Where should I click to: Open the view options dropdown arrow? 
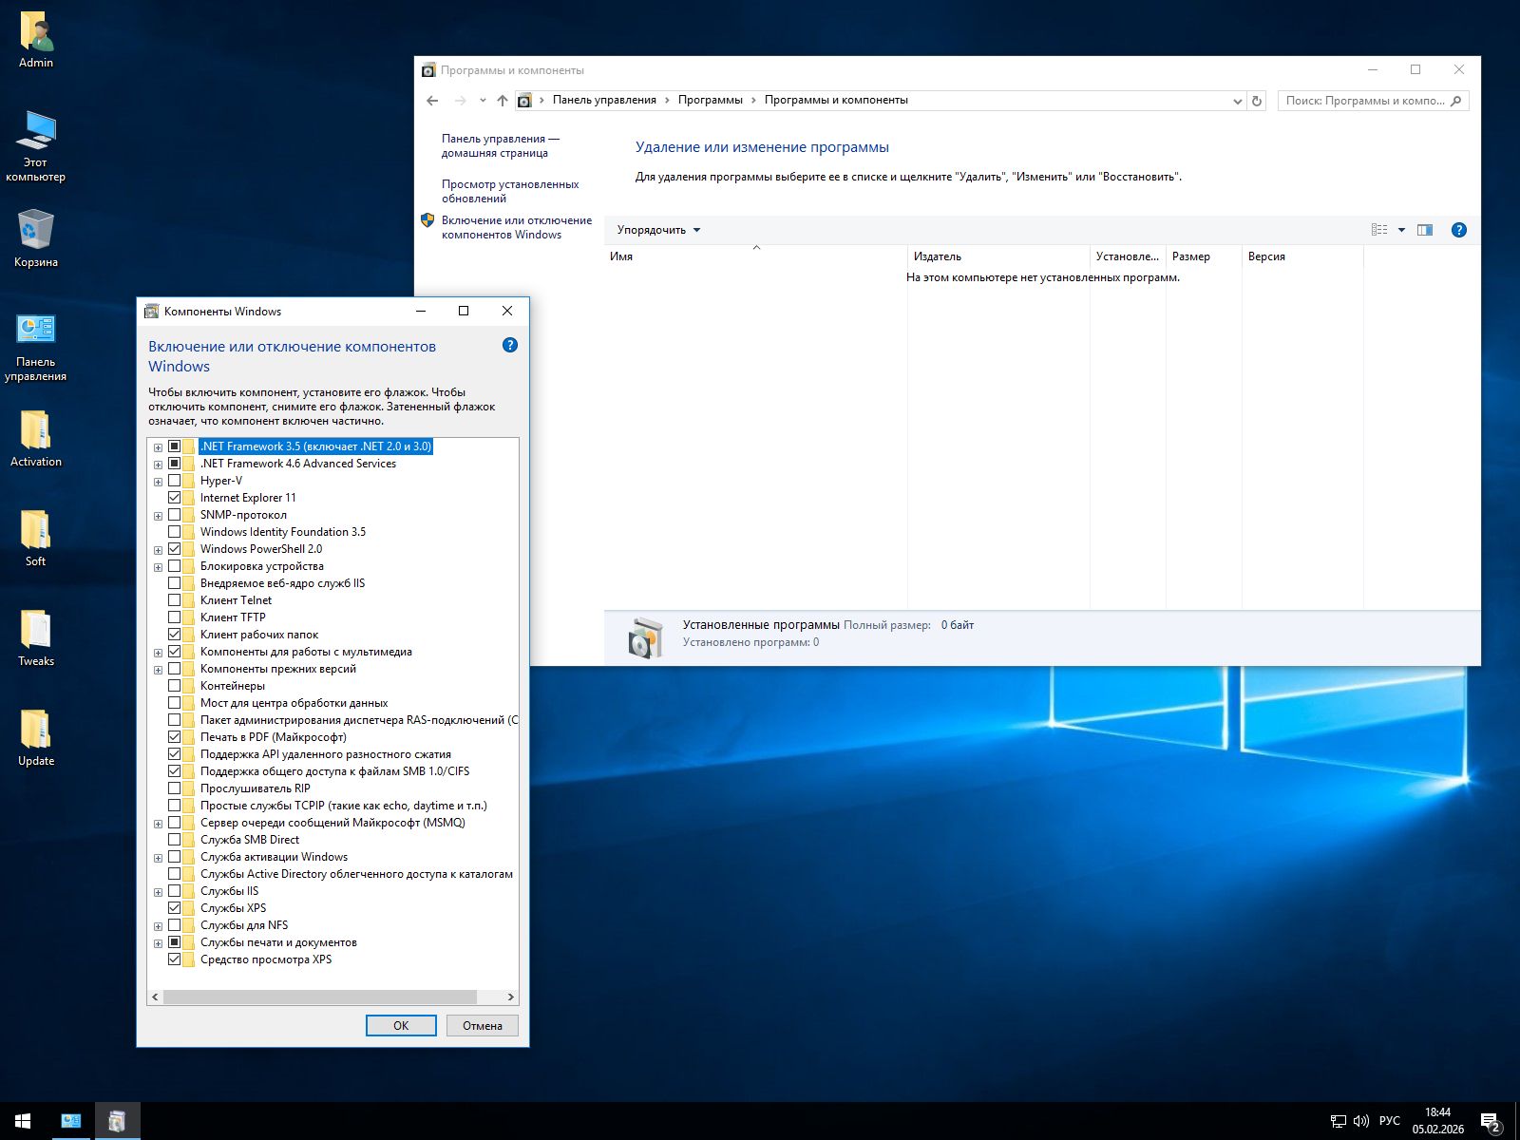[x=1401, y=230]
